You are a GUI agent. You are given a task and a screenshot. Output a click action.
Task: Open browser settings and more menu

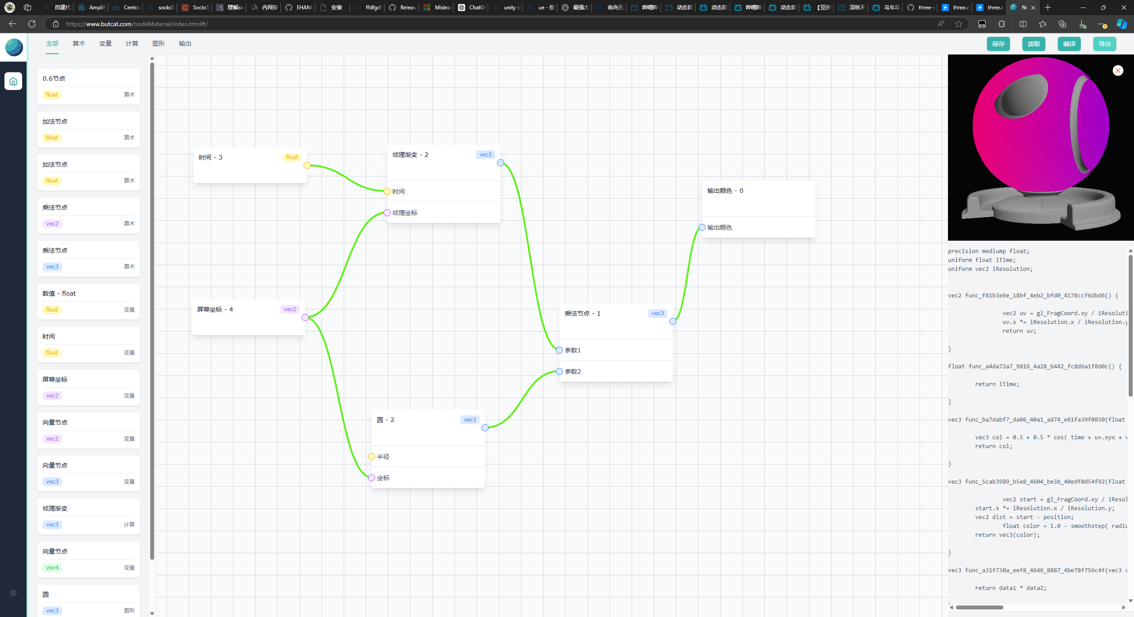coord(1101,24)
